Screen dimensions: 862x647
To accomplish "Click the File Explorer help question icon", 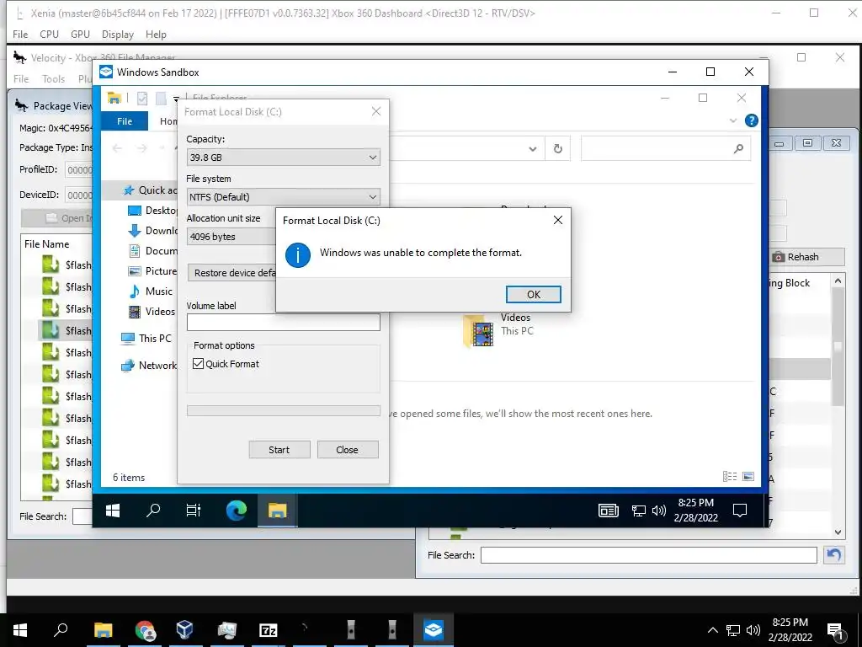I will 752,120.
